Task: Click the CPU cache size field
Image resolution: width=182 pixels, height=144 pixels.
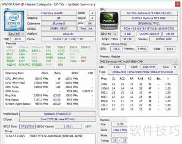Action: pyautogui.click(x=68, y=39)
